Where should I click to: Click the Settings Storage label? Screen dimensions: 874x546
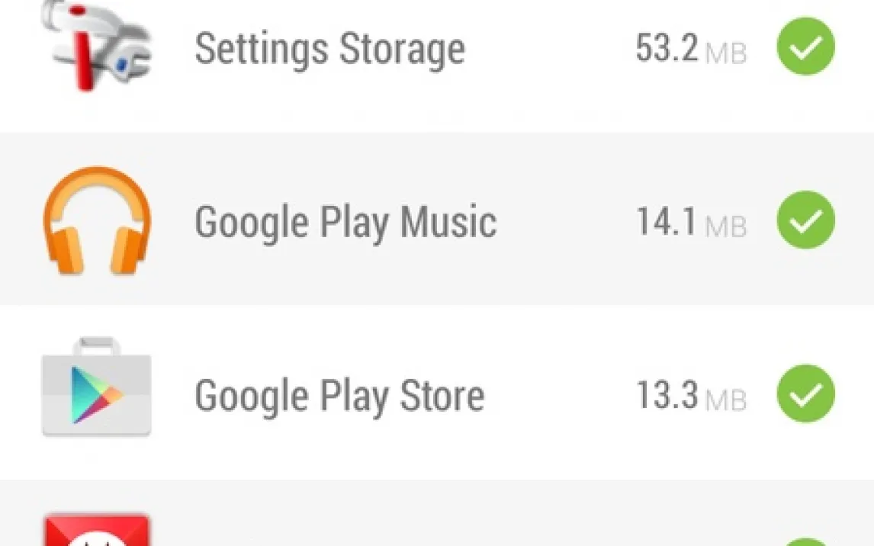[x=329, y=49]
